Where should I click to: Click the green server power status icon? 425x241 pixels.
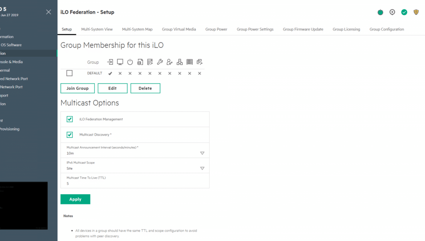tap(380, 12)
